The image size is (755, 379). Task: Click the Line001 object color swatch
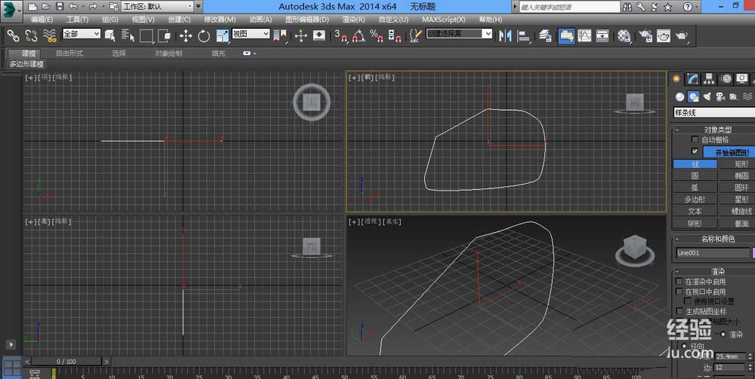click(x=753, y=253)
